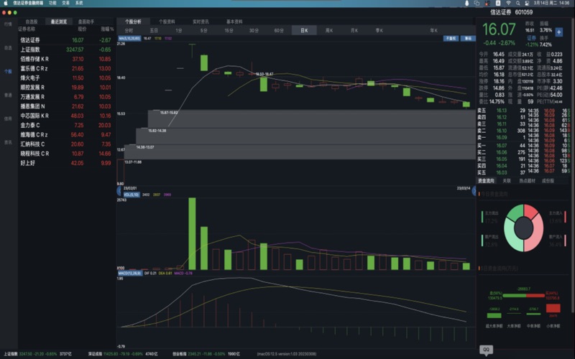Viewport: 575px width, 359px height.
Task: Open Control Center icon in the menu bar
Action: click(x=527, y=3)
